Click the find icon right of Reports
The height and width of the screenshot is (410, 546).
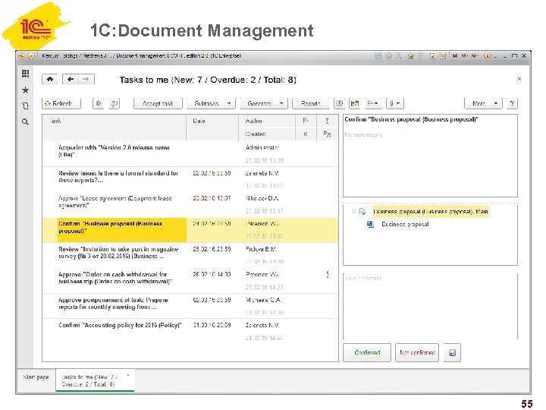pos(339,103)
